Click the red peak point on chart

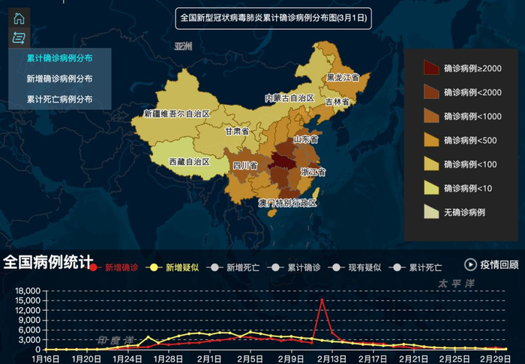(x=322, y=300)
